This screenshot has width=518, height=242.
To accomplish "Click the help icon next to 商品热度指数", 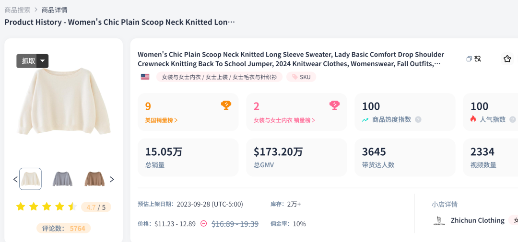I will click(x=418, y=119).
